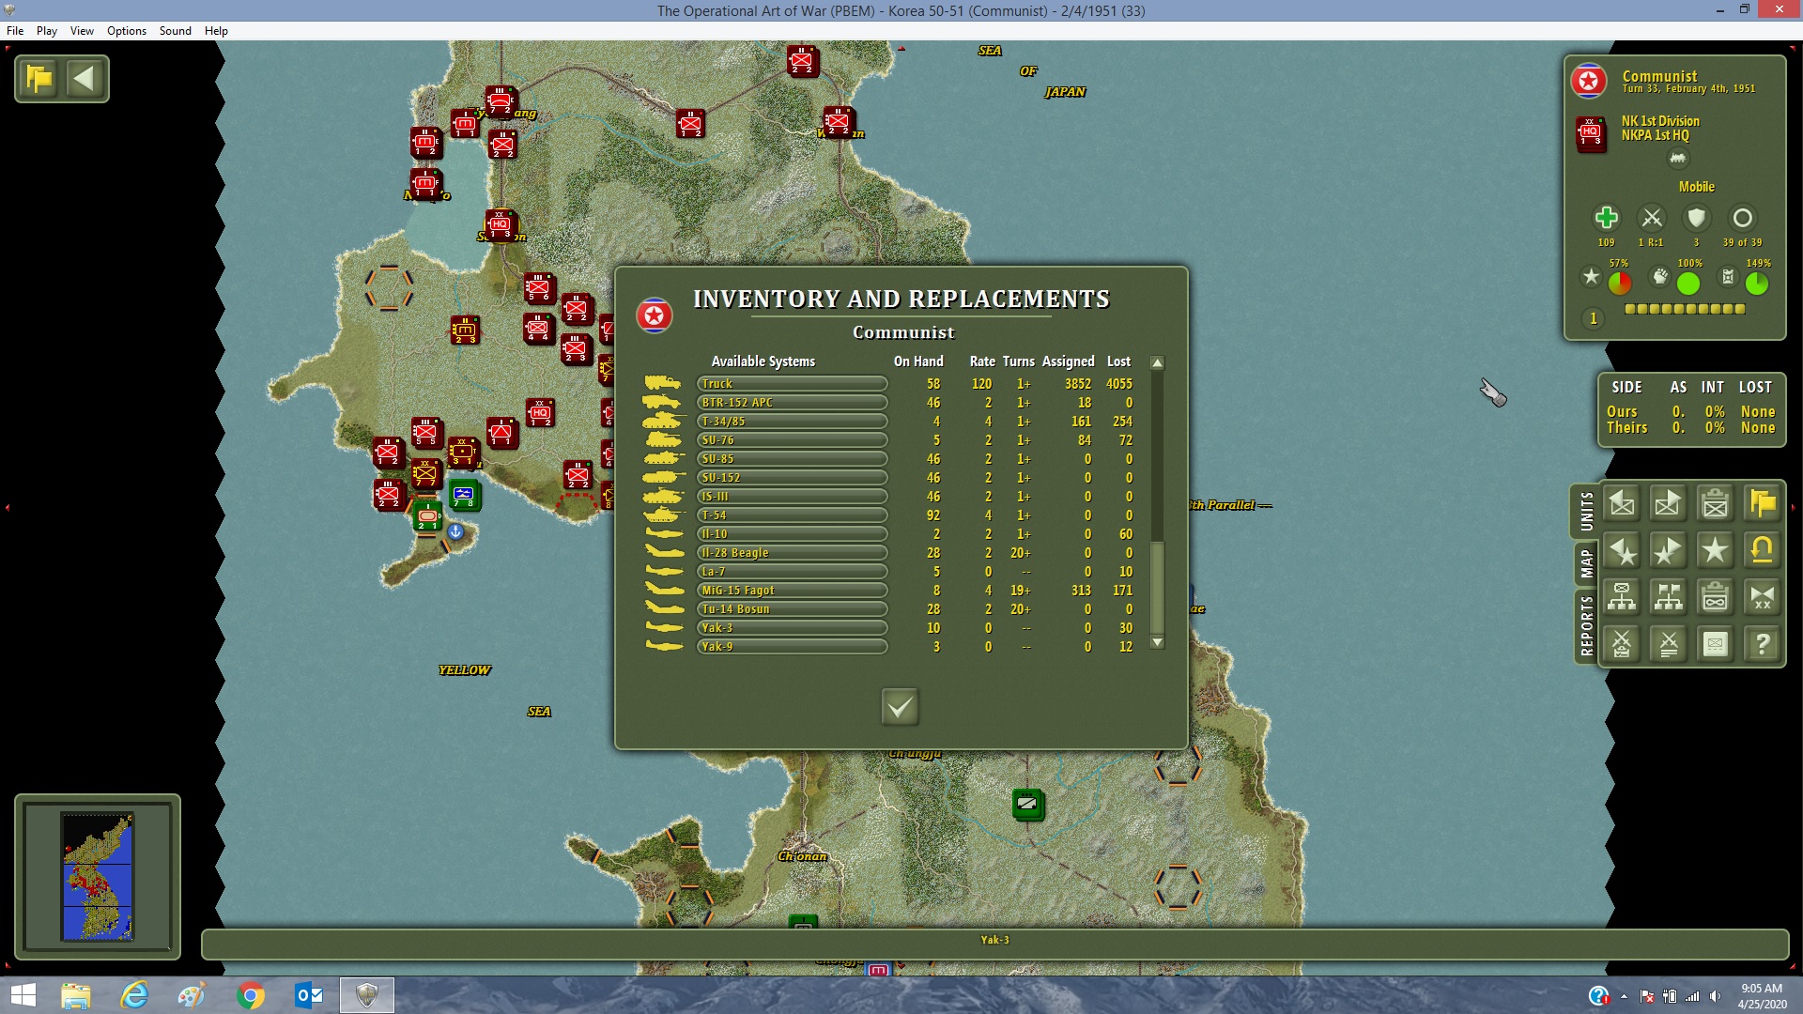Click the shield defense strength icon
This screenshot has width=1803, height=1014.
pos(1696,218)
